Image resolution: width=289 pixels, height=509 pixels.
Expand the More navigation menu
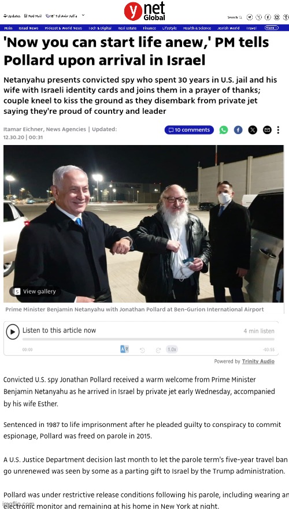coord(272,28)
